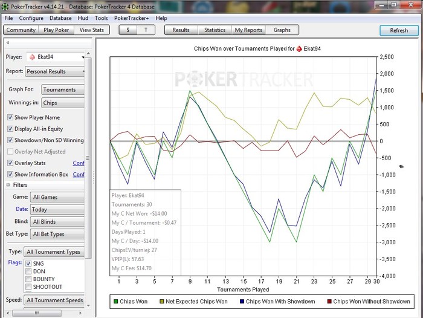Check the BOUNTY flag checkbox

[28, 279]
